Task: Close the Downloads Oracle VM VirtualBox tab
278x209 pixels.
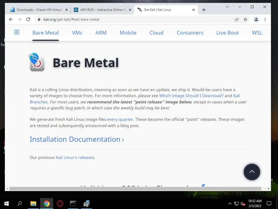Action: click(67, 10)
